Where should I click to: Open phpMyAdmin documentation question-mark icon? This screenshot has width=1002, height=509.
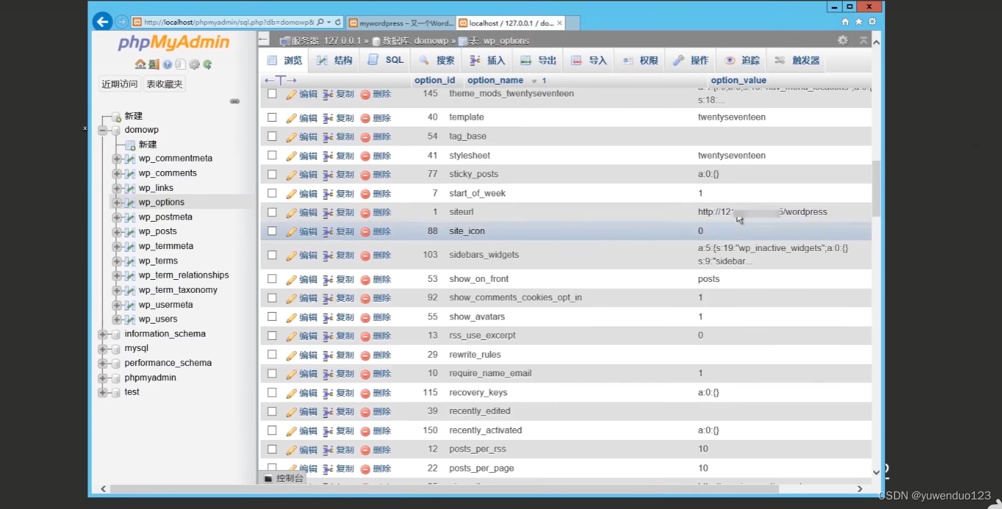[167, 64]
